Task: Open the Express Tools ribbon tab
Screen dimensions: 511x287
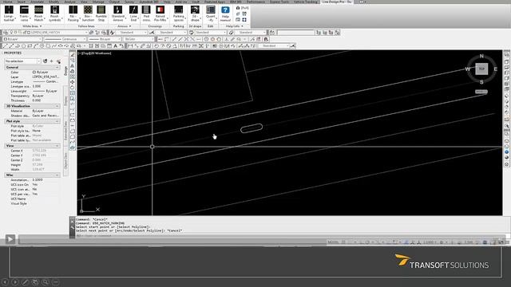Action: (279, 2)
